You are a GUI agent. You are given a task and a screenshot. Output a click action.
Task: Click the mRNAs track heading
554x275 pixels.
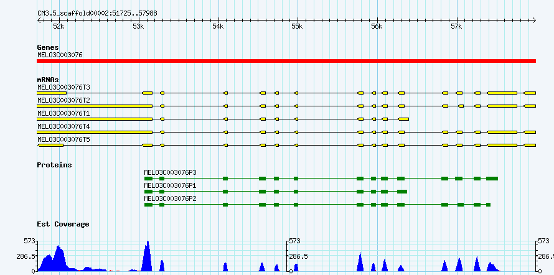coord(48,80)
